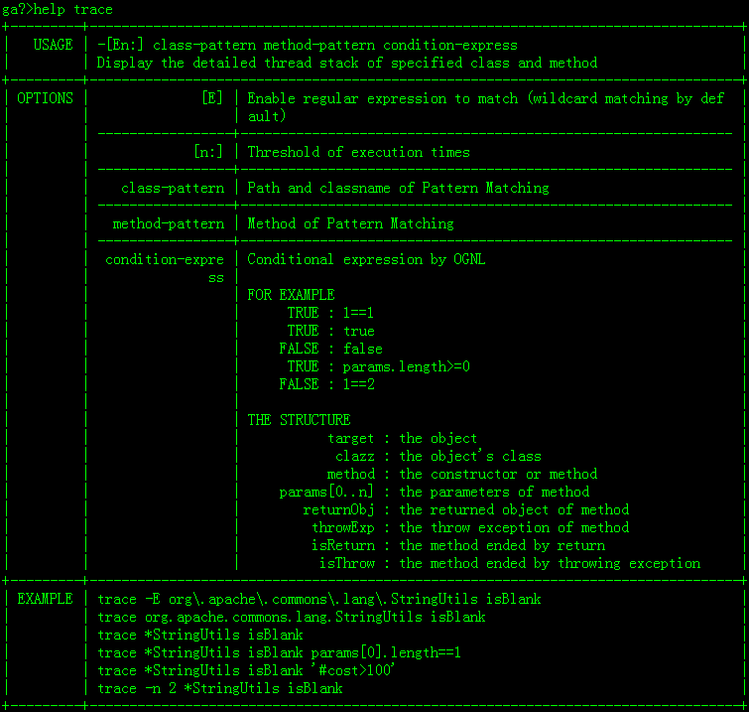The image size is (749, 712).
Task: Click the 'Threshold of execution times' description
Action: 358,152
